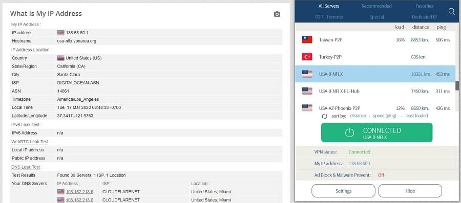Click hostname usa-nflx.vpnarea.org
The image size is (461, 203).
click(76, 41)
